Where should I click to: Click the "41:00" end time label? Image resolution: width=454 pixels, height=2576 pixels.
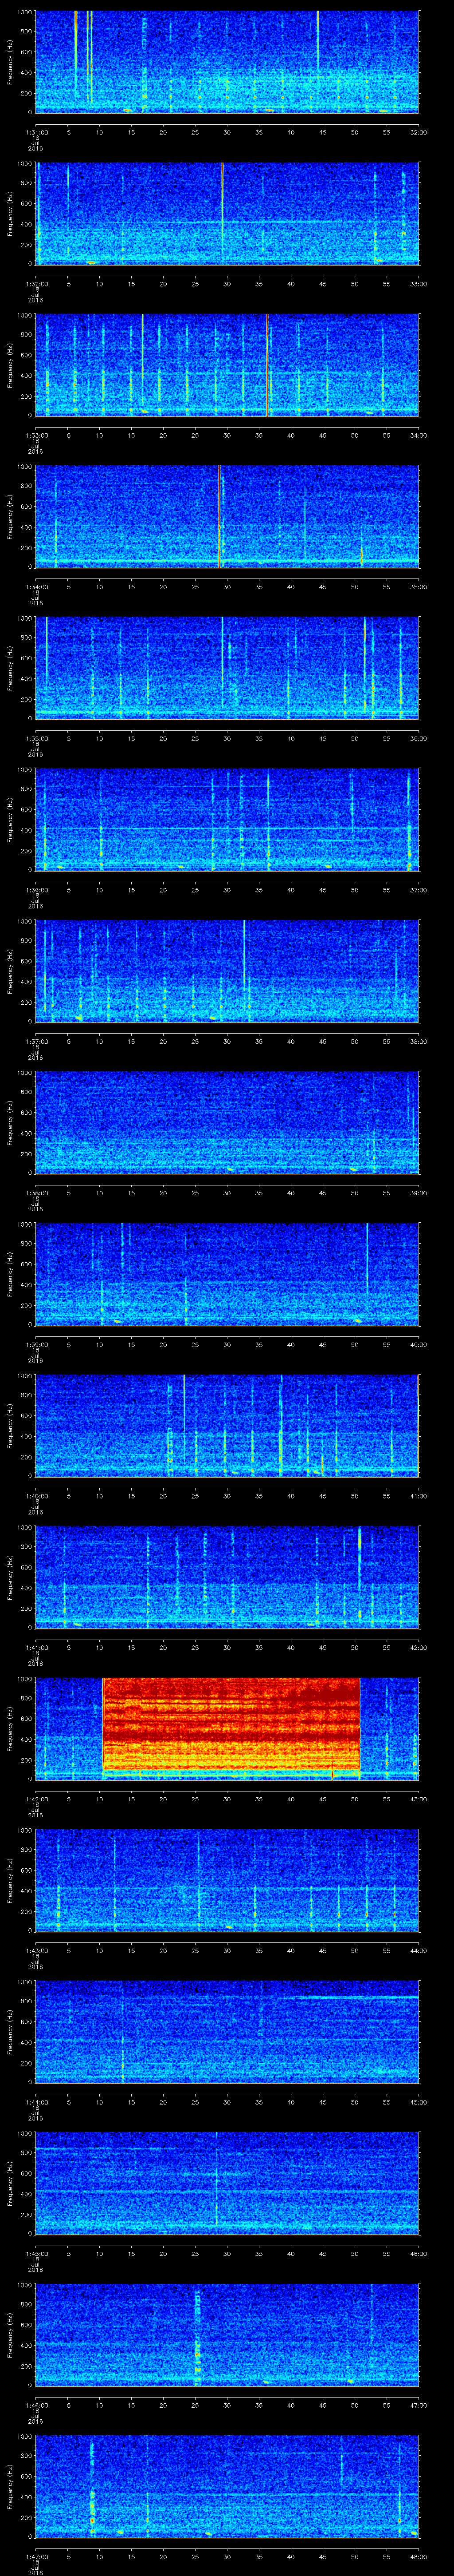click(418, 1496)
